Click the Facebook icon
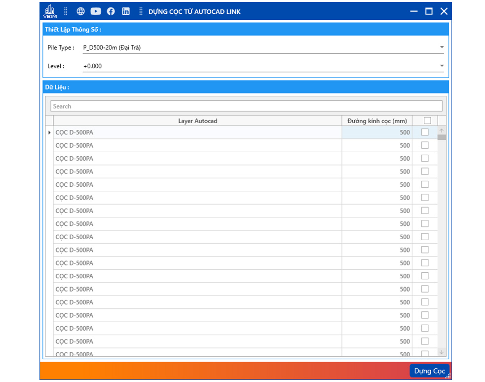This screenshot has width=485, height=382. click(111, 11)
